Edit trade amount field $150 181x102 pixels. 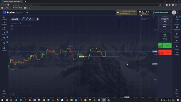coord(165,26)
